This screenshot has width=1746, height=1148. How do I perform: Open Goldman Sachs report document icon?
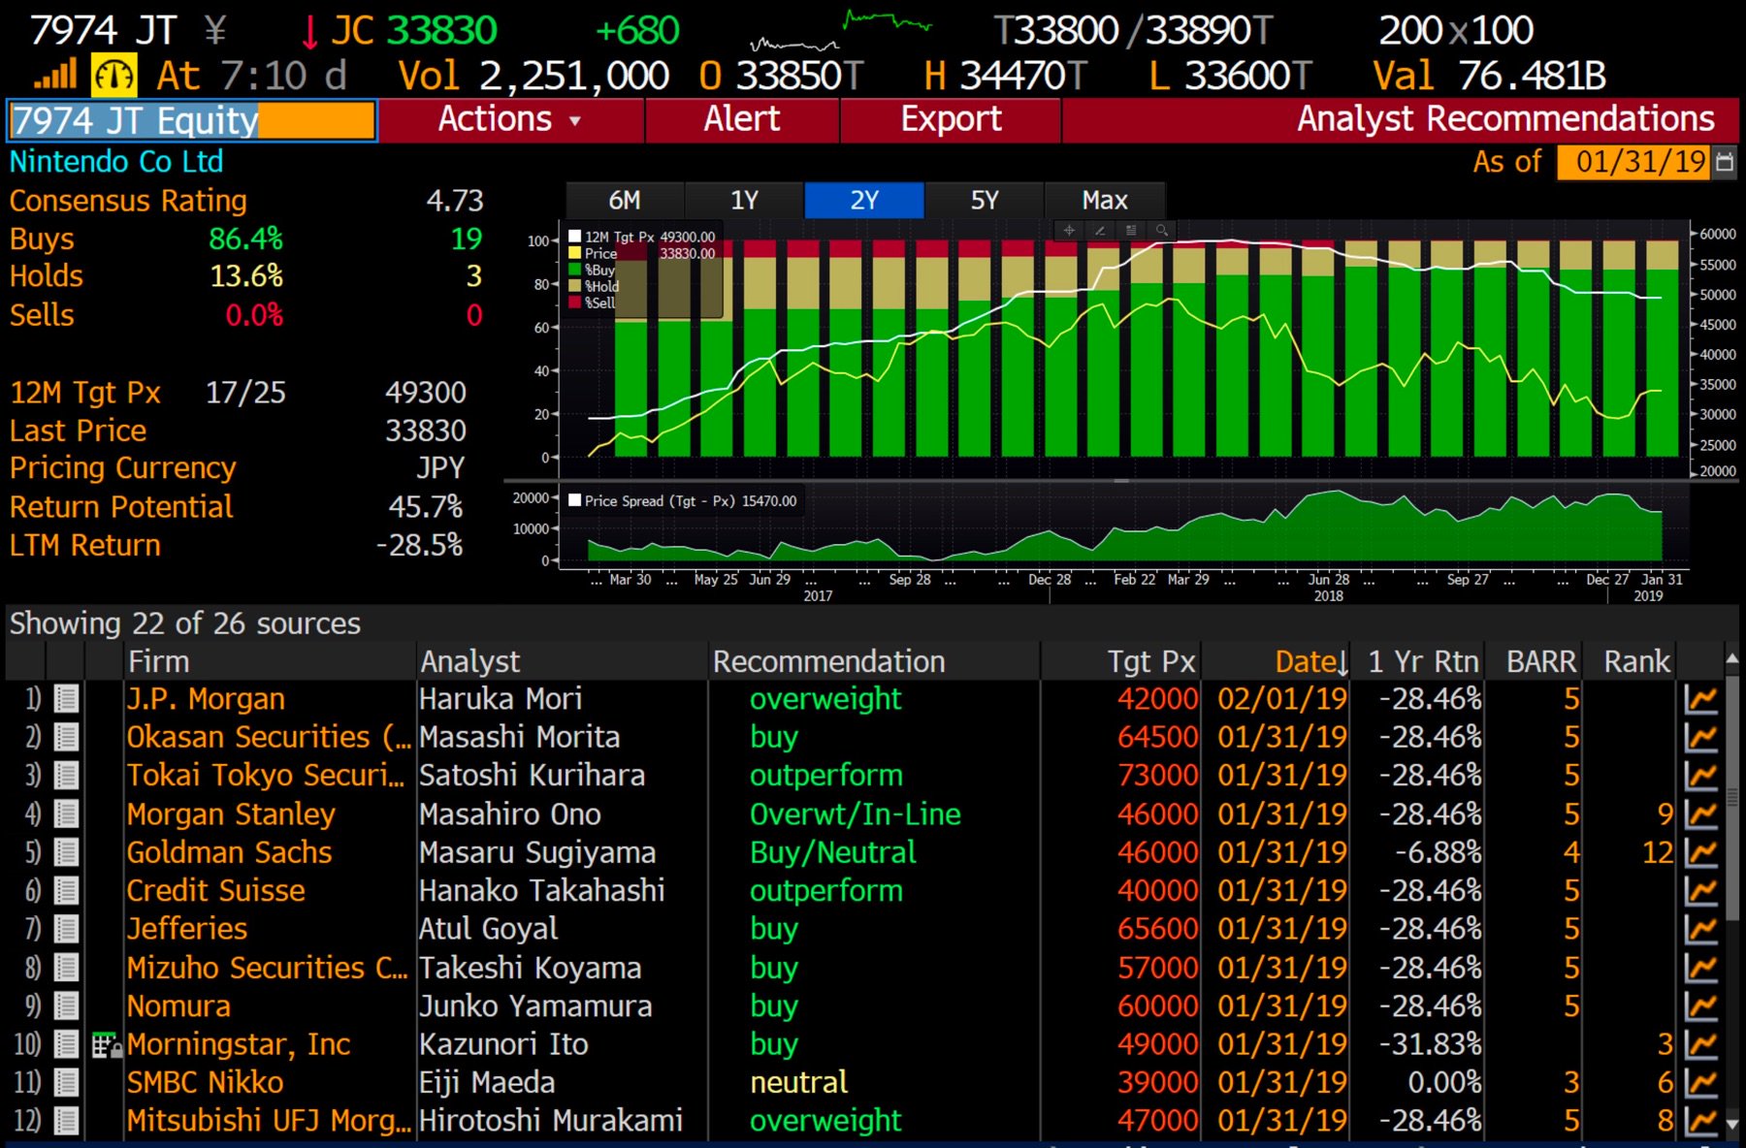click(x=66, y=852)
